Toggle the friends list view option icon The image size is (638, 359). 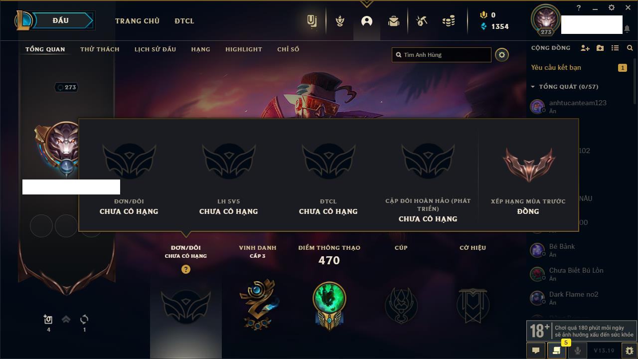pos(615,48)
